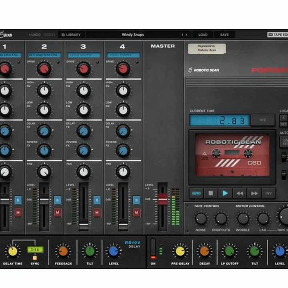Toggle the REV reverse button

(268, 193)
